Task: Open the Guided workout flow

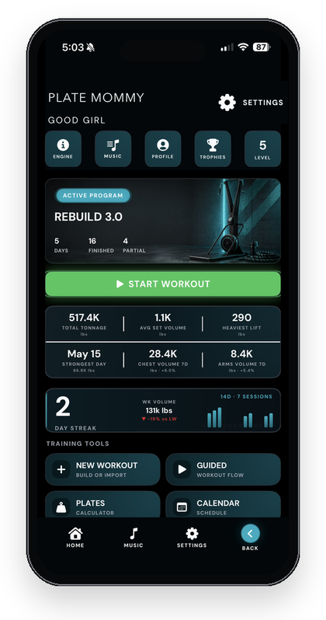Action: click(224, 469)
